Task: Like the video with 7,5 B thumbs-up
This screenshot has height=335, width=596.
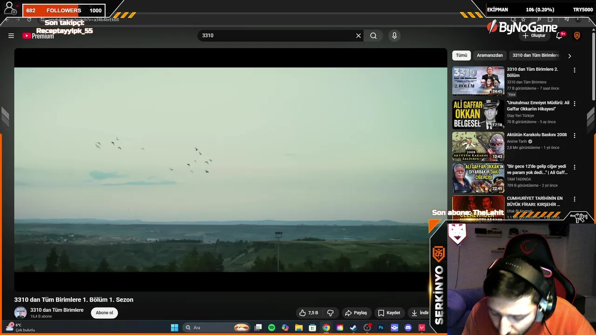Action: pyautogui.click(x=309, y=313)
